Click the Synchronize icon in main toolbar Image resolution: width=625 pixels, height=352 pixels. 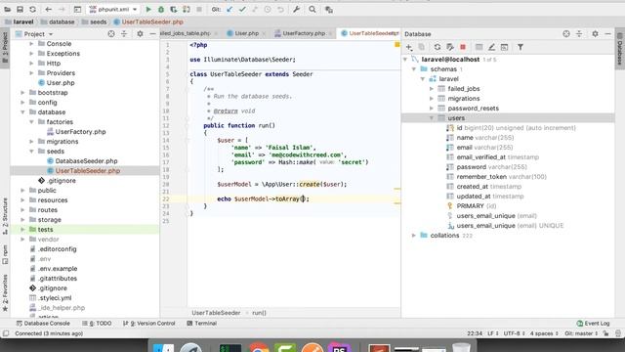[x=32, y=9]
